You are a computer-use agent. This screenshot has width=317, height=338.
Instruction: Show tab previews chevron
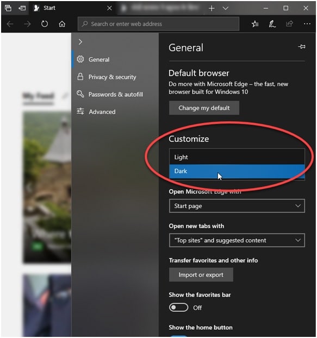226,8
